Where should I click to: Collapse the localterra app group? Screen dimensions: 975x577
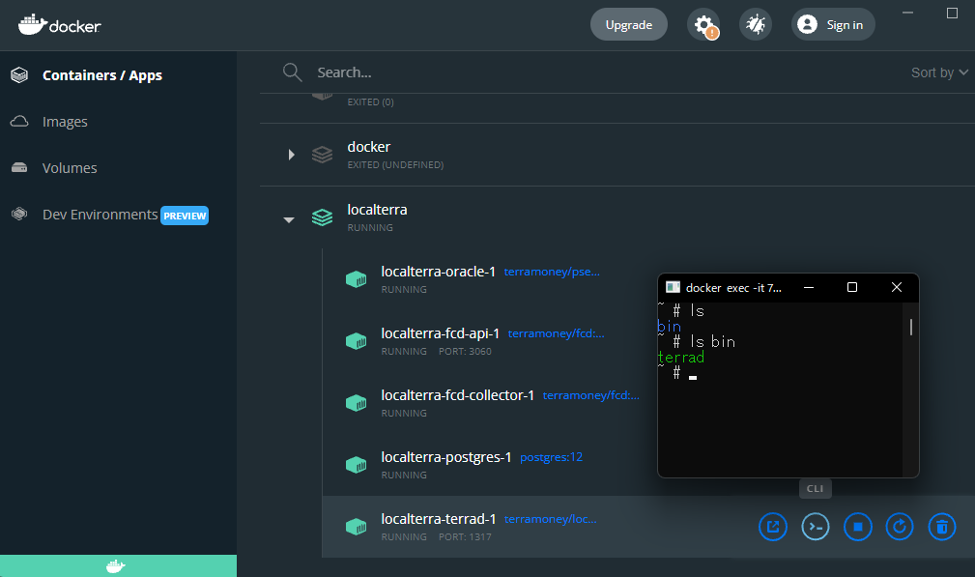pyautogui.click(x=288, y=218)
